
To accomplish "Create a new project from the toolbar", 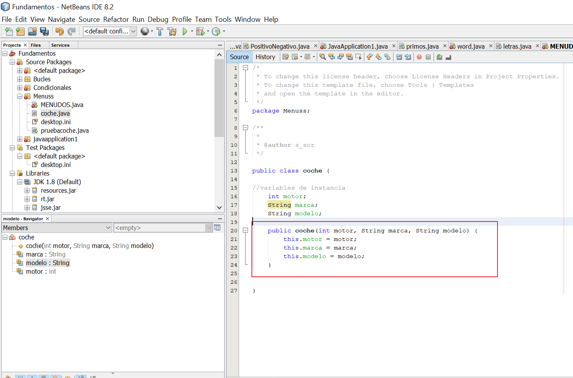I will [20, 32].
